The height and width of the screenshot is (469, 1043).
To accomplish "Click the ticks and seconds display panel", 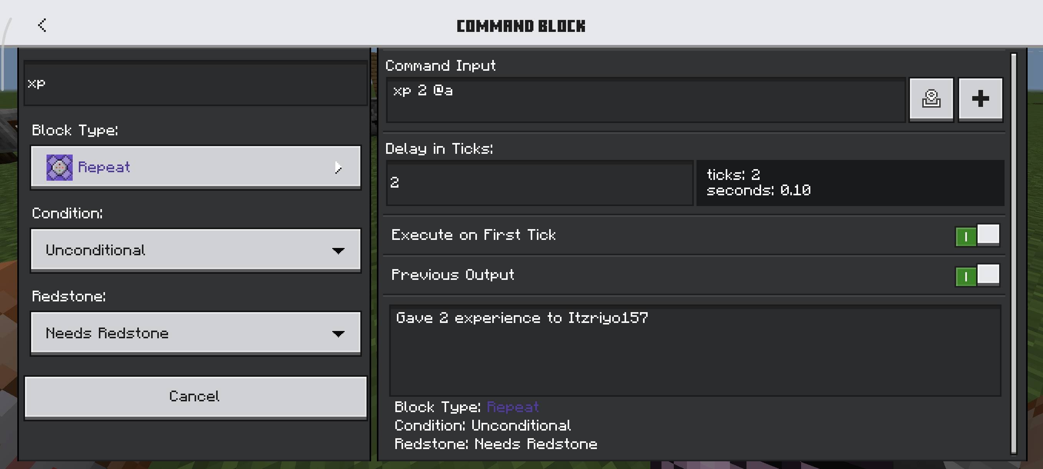I will [850, 183].
